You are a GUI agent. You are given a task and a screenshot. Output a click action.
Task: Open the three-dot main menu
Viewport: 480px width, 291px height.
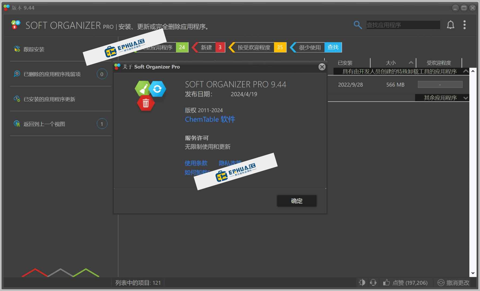pyautogui.click(x=464, y=25)
